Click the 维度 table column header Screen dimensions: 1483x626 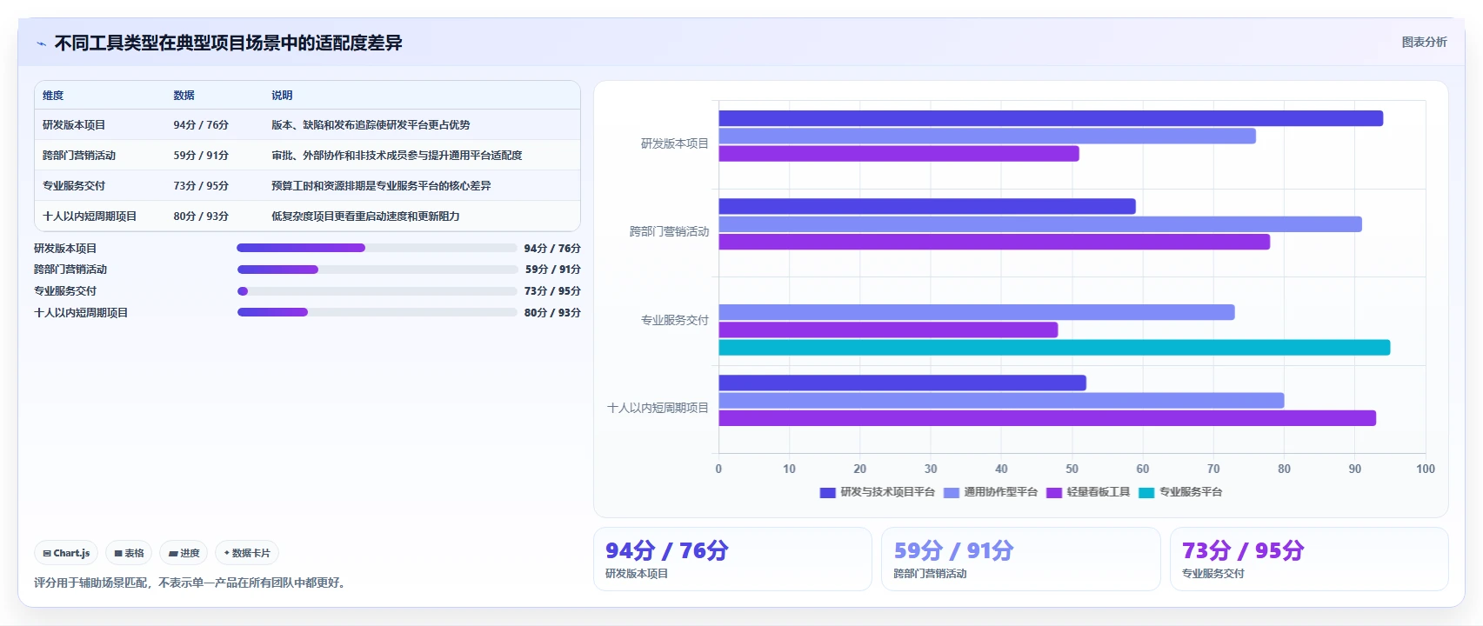53,96
